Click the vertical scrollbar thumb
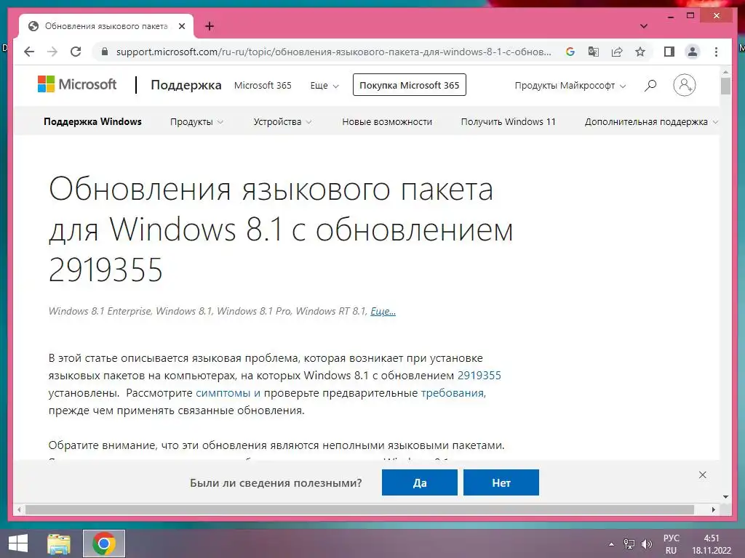Viewport: 745px width, 558px height. [x=725, y=86]
